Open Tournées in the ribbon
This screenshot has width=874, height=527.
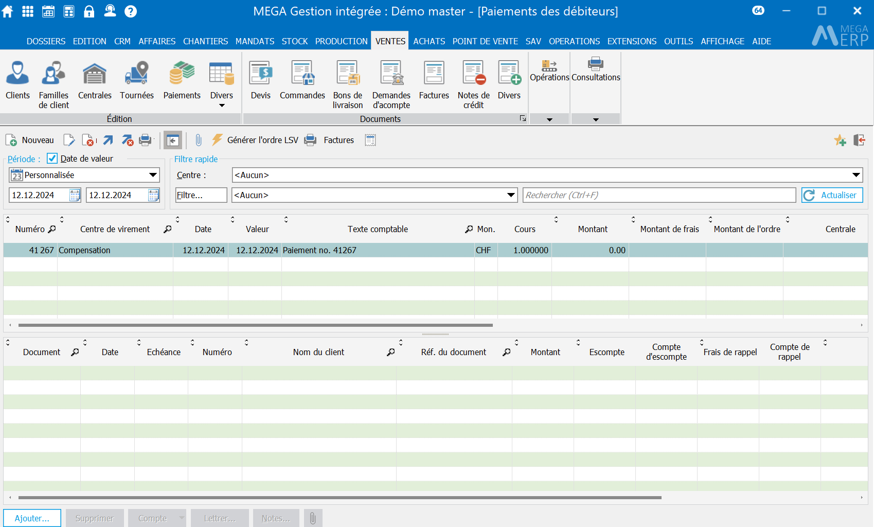(x=137, y=80)
